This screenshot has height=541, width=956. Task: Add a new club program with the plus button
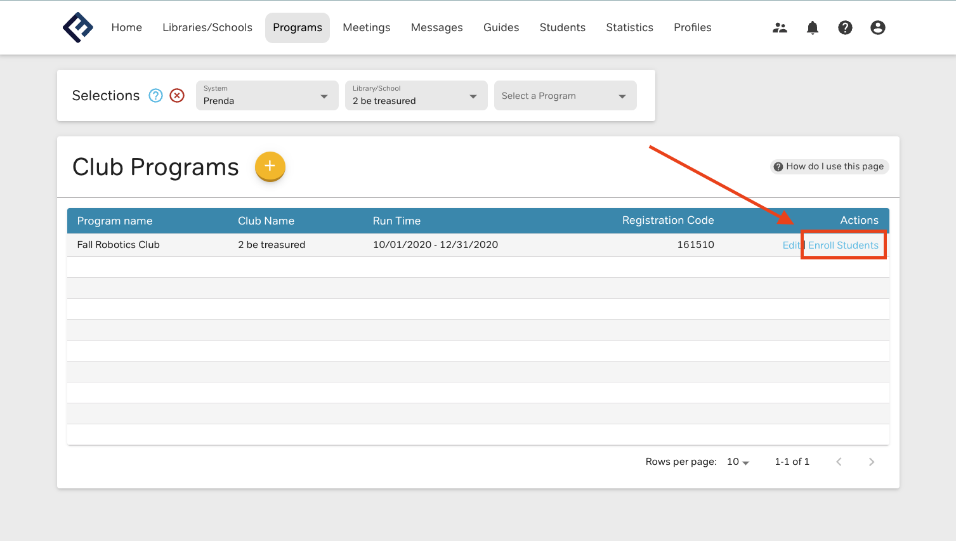(270, 166)
